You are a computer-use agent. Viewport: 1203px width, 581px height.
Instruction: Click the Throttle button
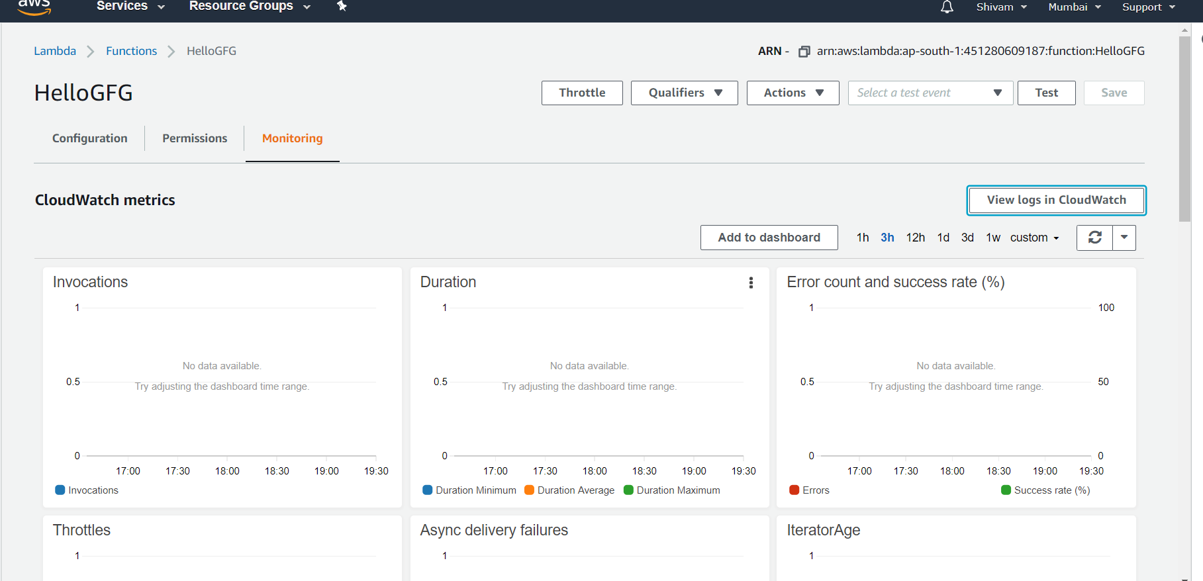pyautogui.click(x=582, y=93)
